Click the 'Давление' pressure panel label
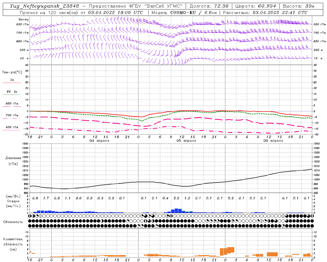 [13, 158]
